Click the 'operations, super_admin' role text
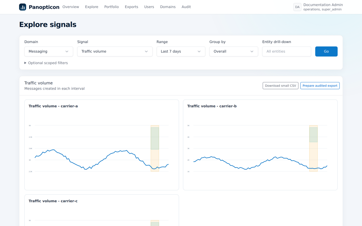362x226 pixels. [x=322, y=10]
